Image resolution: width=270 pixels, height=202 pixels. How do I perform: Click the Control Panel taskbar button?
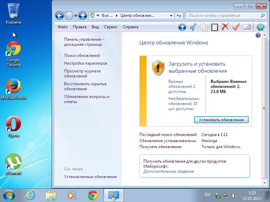[x=114, y=195]
